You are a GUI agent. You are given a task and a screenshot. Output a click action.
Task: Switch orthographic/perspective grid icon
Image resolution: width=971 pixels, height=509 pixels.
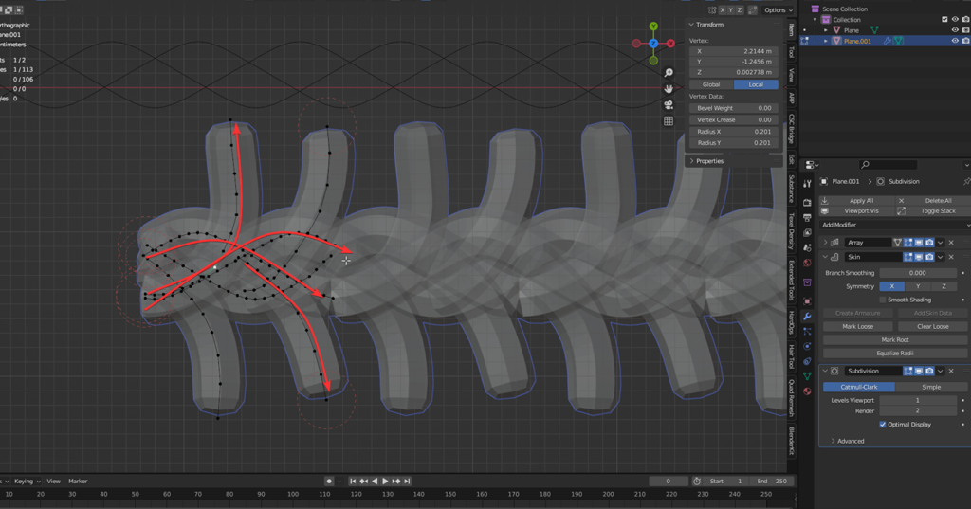click(x=669, y=121)
